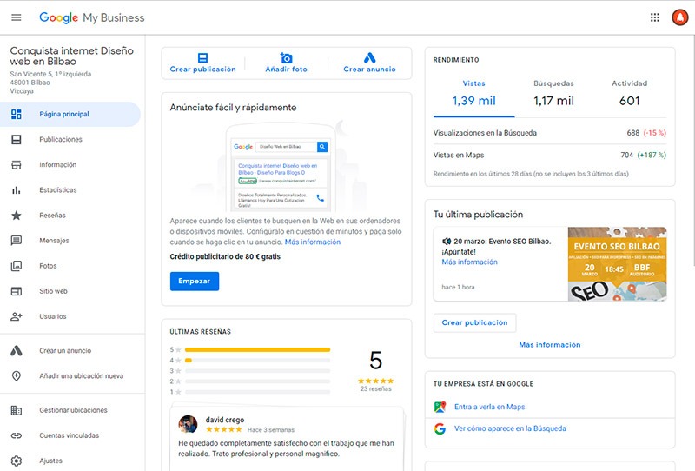Click the Crear publicación post icon

click(202, 57)
